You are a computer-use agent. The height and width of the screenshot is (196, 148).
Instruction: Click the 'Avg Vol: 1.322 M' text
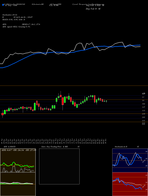[95, 5]
